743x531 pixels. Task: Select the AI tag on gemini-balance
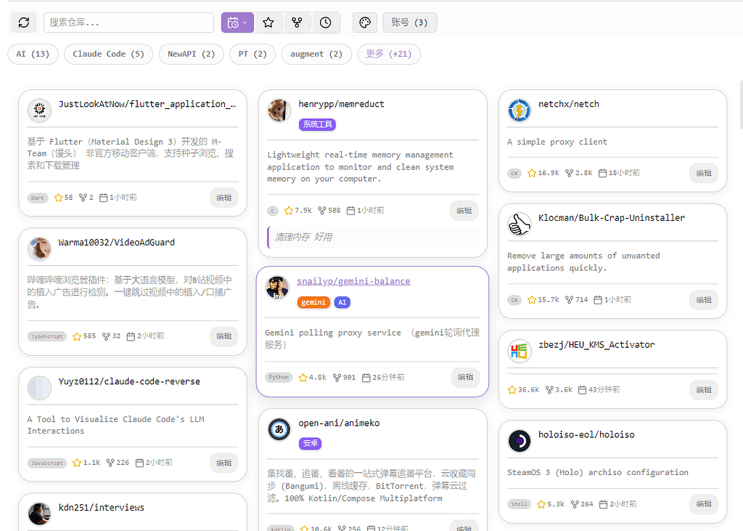pyautogui.click(x=342, y=302)
